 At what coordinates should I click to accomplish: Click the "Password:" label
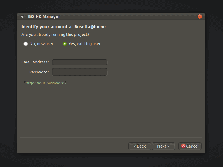[39, 72]
